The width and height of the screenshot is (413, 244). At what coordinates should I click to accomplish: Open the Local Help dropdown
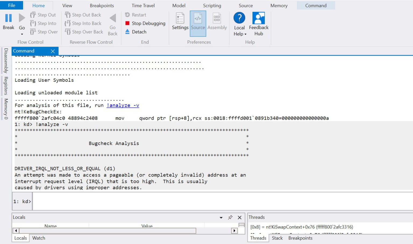239,34
